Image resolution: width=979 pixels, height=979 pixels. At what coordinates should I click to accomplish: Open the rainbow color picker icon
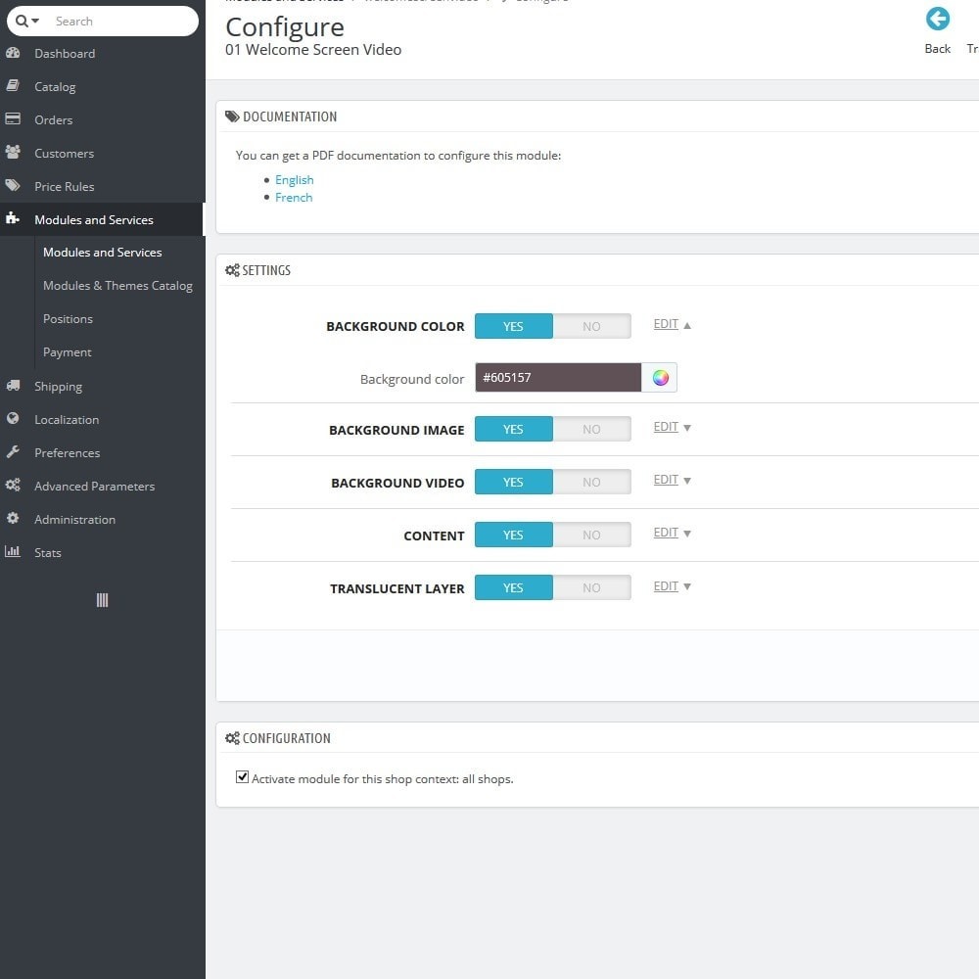(x=660, y=378)
